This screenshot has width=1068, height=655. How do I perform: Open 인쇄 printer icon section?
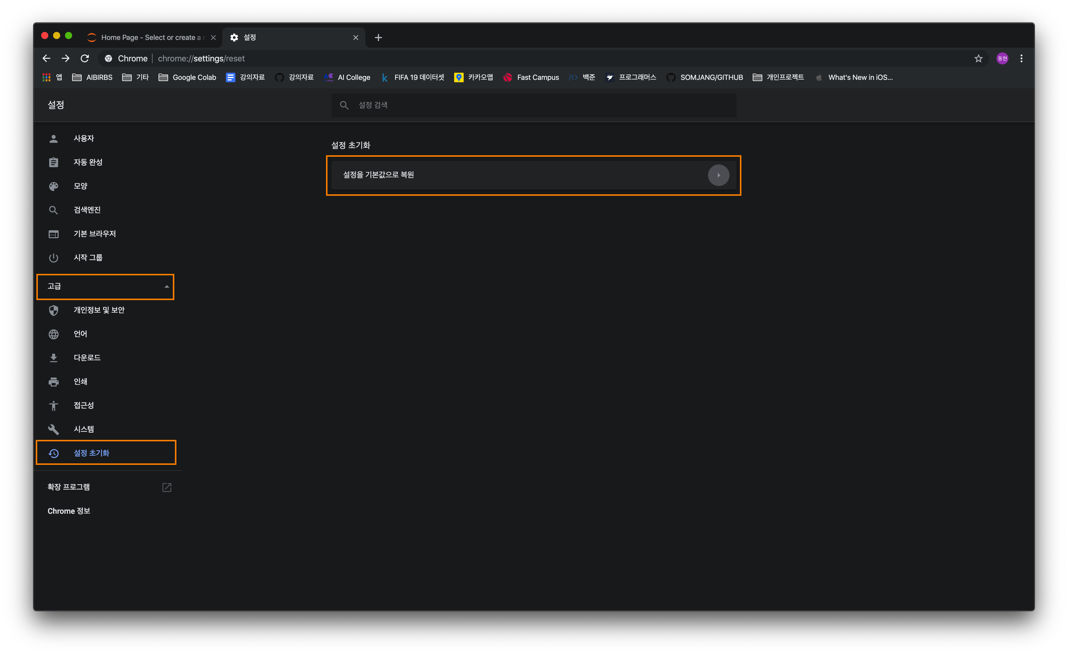[53, 382]
